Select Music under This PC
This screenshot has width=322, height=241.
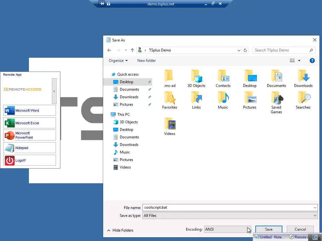(125, 152)
